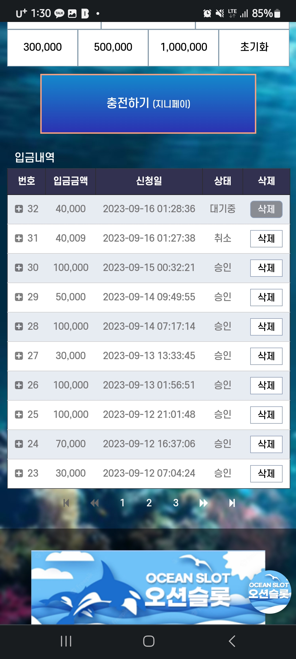Screen dimensions: 296x659
Task: Expand the plus icon for row 32
Action: pos(19,209)
